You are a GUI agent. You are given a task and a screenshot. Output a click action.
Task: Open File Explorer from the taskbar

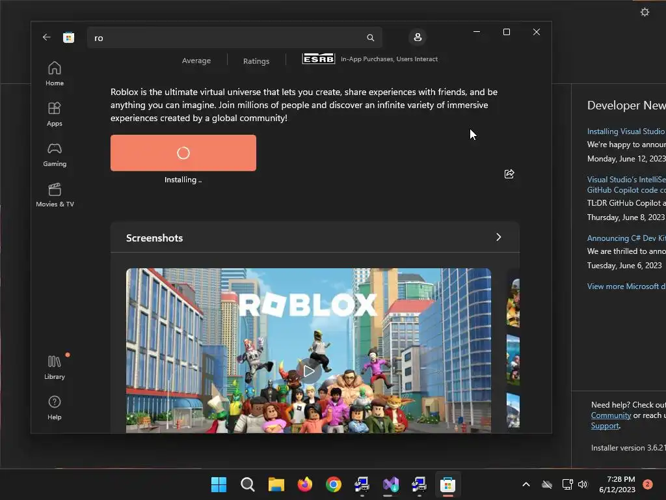pyautogui.click(x=276, y=484)
